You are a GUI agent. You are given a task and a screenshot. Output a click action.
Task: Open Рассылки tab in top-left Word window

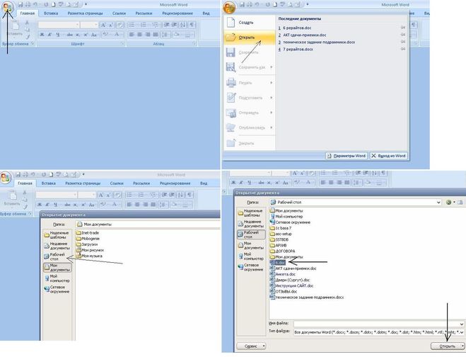[x=144, y=13]
